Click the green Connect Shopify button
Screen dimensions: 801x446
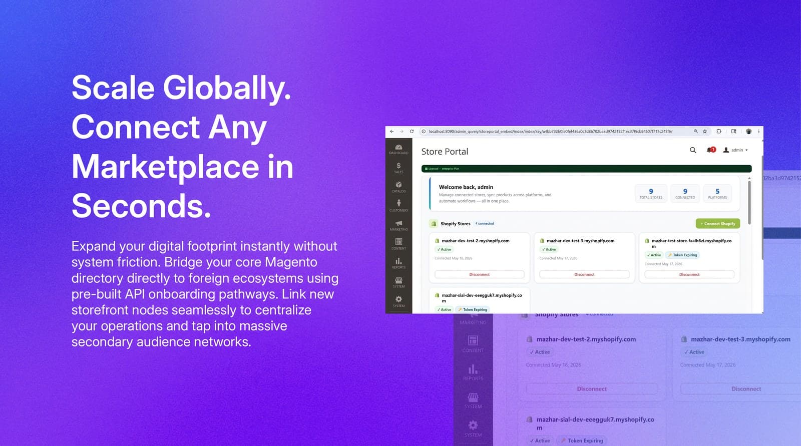(718, 224)
